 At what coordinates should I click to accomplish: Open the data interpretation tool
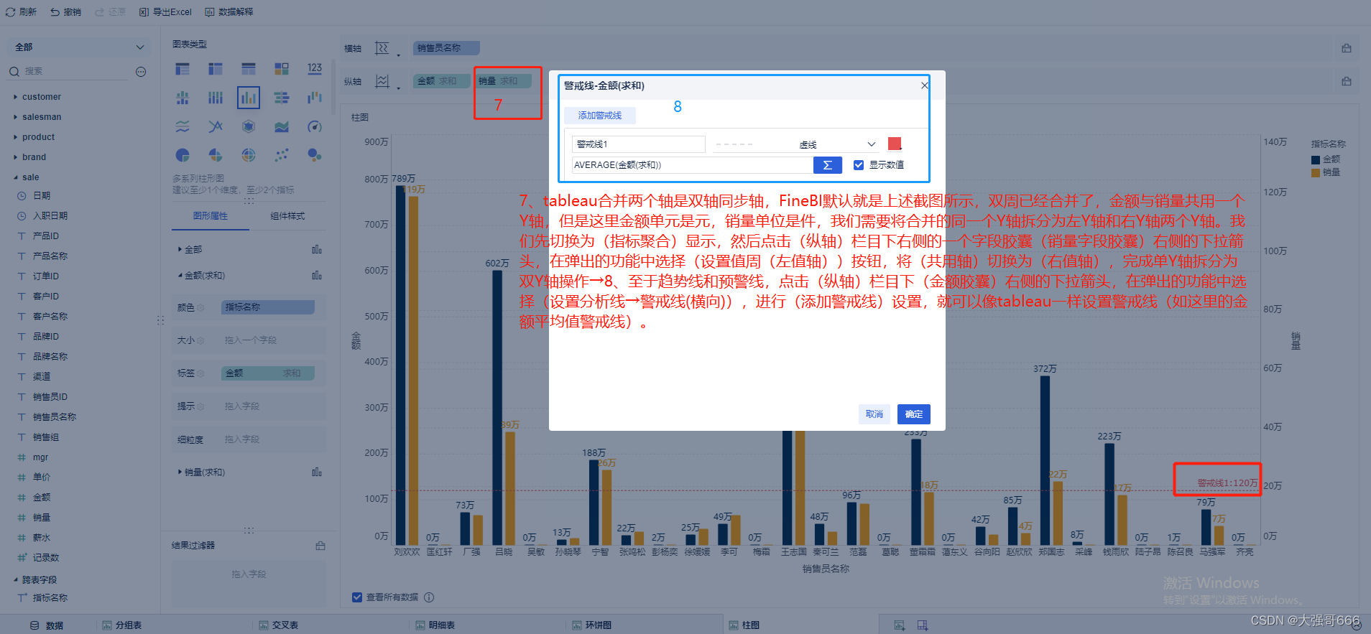click(229, 12)
